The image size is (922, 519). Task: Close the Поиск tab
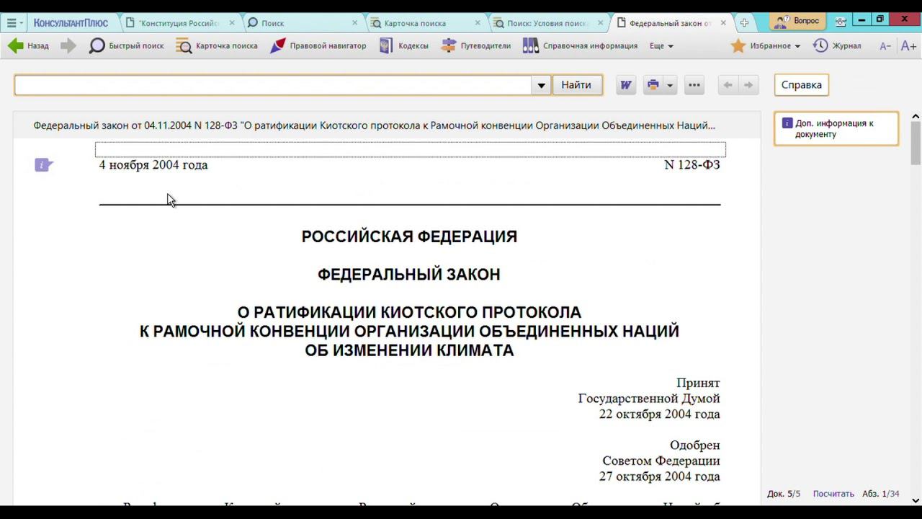[354, 23]
